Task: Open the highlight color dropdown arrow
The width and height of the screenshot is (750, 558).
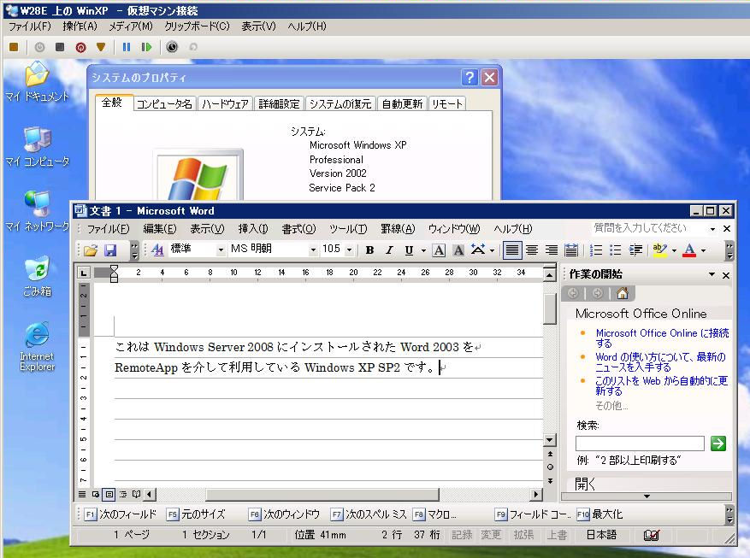Action: click(x=674, y=250)
